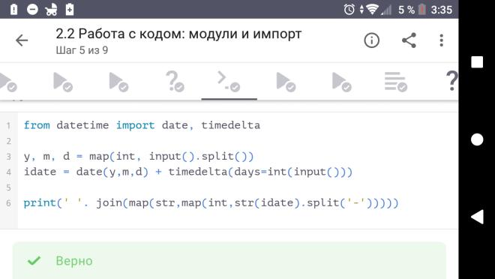This screenshot has width=495, height=279.
Task: Place cursor in line 6 print statement
Action: (x=211, y=203)
